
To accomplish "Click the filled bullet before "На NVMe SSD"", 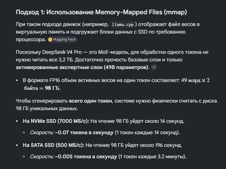I will tap(17, 121).
